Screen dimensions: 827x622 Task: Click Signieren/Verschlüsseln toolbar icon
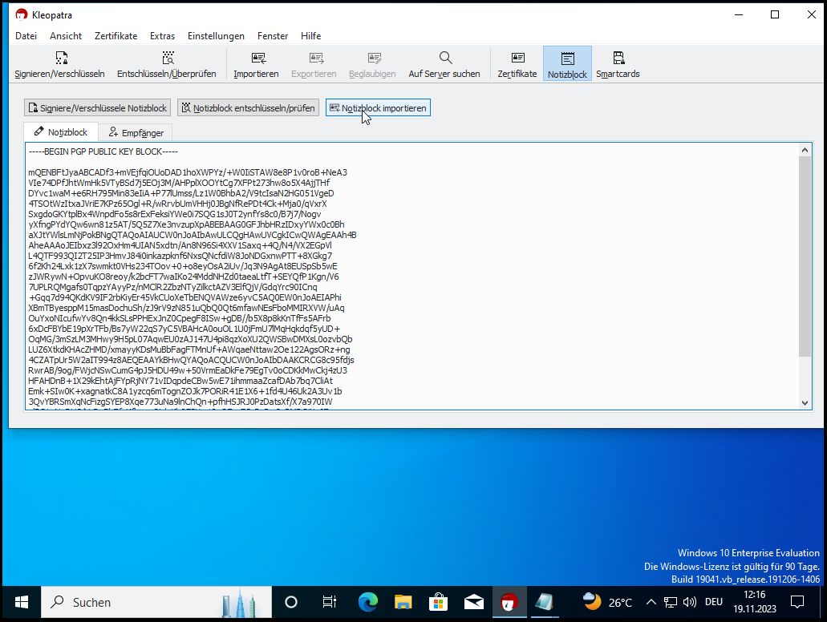tap(60, 64)
